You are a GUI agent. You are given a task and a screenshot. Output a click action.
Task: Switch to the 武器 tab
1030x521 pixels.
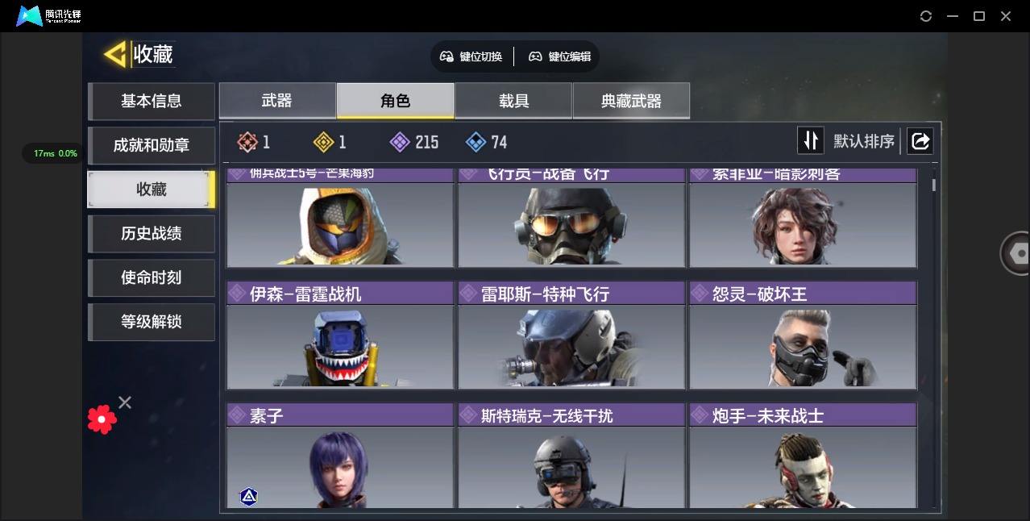[x=277, y=101]
